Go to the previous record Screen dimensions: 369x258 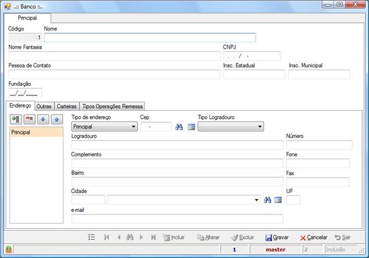point(119,237)
